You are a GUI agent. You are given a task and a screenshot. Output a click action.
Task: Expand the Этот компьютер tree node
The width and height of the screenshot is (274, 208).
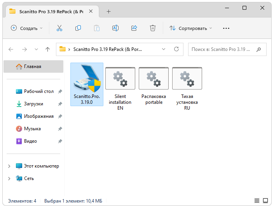click(x=9, y=166)
